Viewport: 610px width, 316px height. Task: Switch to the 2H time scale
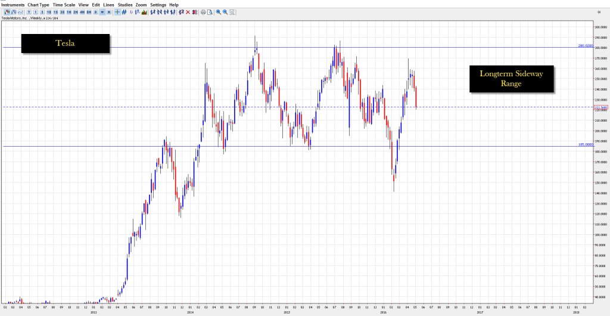pyautogui.click(x=76, y=12)
